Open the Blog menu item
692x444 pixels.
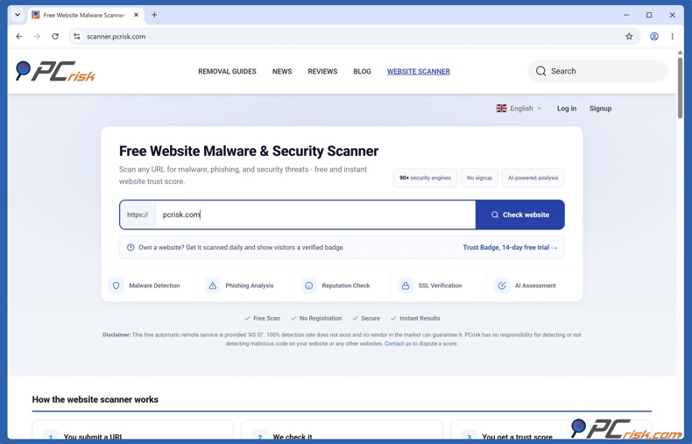click(362, 71)
